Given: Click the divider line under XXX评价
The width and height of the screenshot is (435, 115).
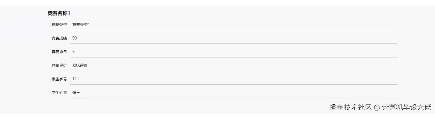Looking at the screenshot, I should click(x=233, y=71).
